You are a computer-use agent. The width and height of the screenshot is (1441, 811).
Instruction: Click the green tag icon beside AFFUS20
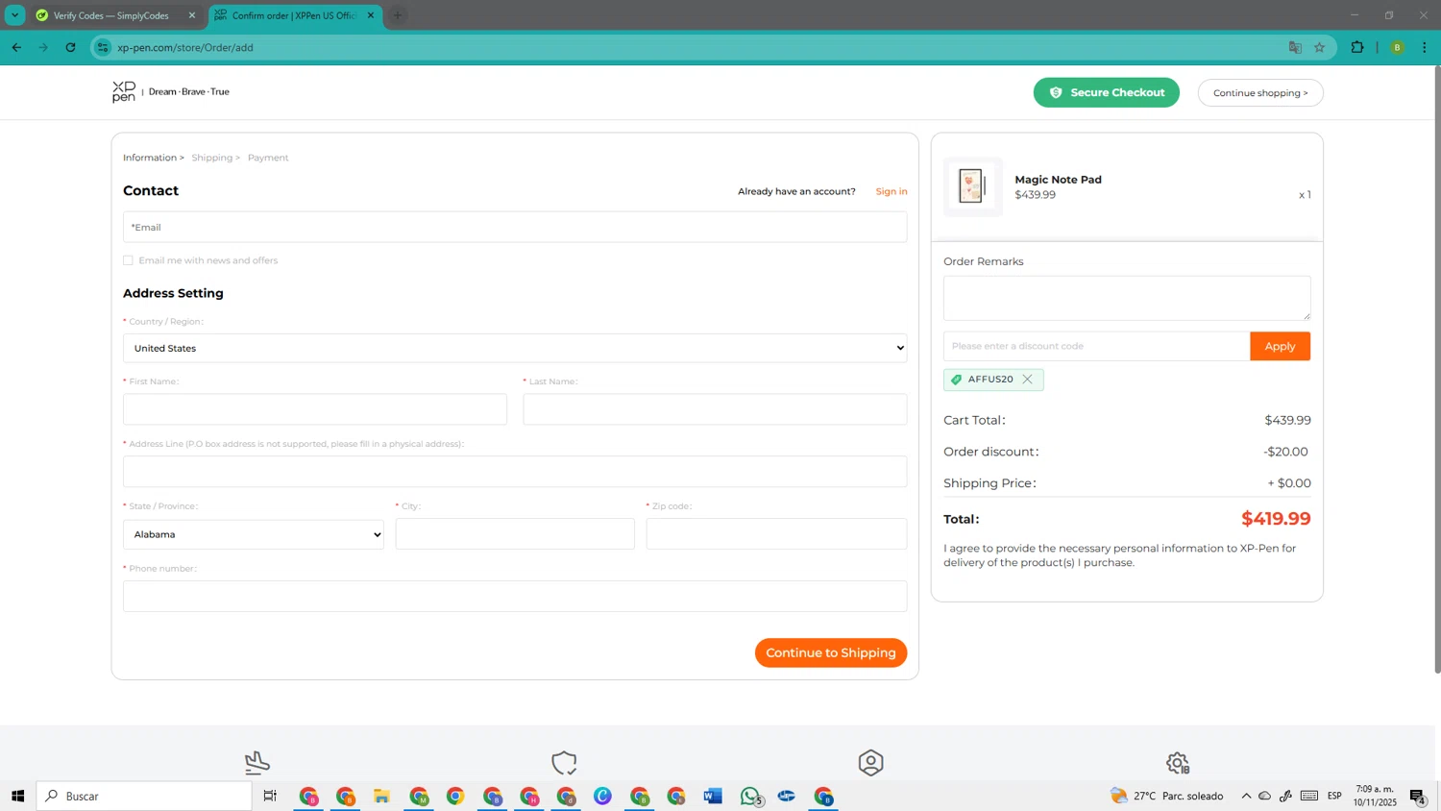[956, 380]
